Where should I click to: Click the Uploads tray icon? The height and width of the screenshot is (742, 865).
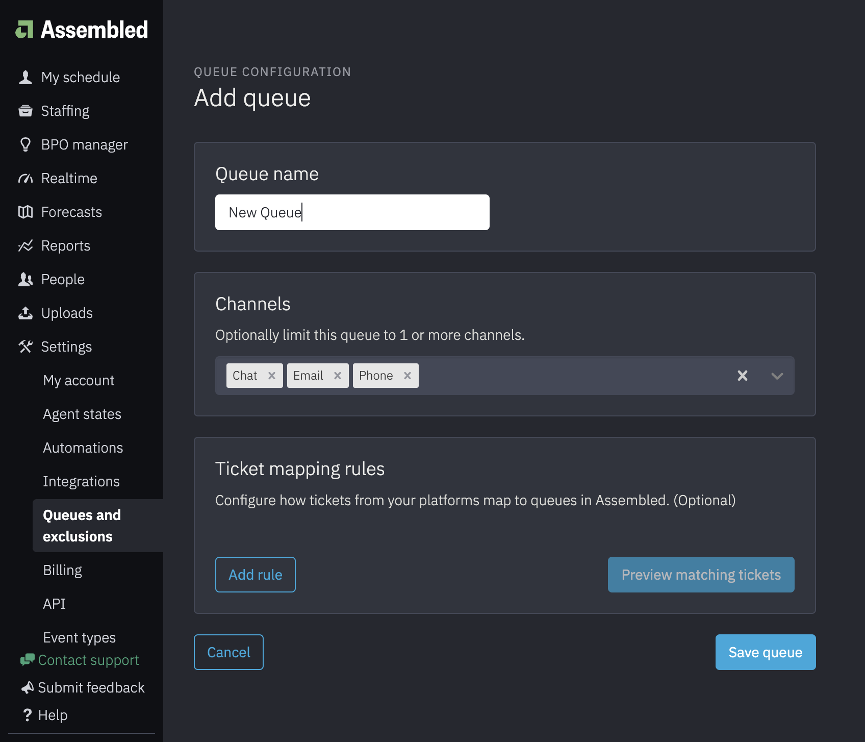pos(26,313)
